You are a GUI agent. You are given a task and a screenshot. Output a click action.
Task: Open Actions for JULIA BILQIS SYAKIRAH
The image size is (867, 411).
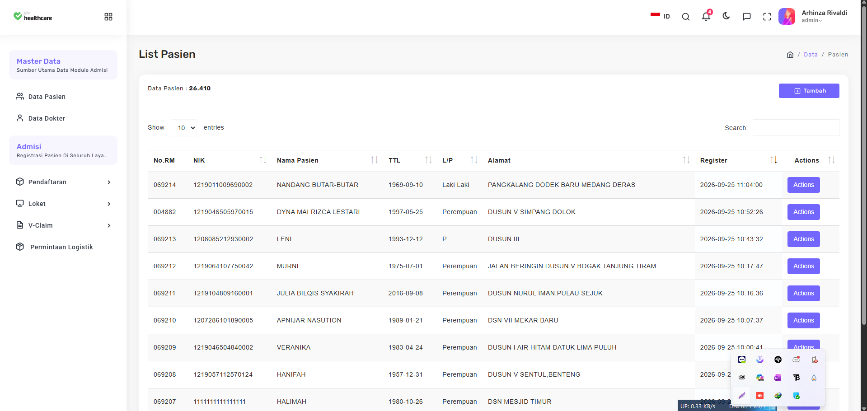click(804, 293)
